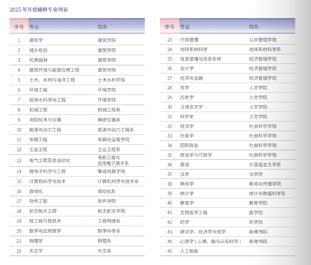Select the major '药学' in row 42
This screenshot has height=265, width=311.
pos(185,222)
